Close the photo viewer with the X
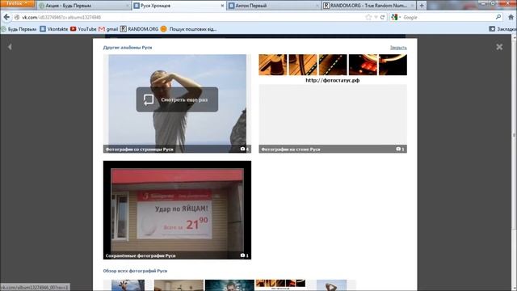This screenshot has width=517, height=291. (x=499, y=47)
